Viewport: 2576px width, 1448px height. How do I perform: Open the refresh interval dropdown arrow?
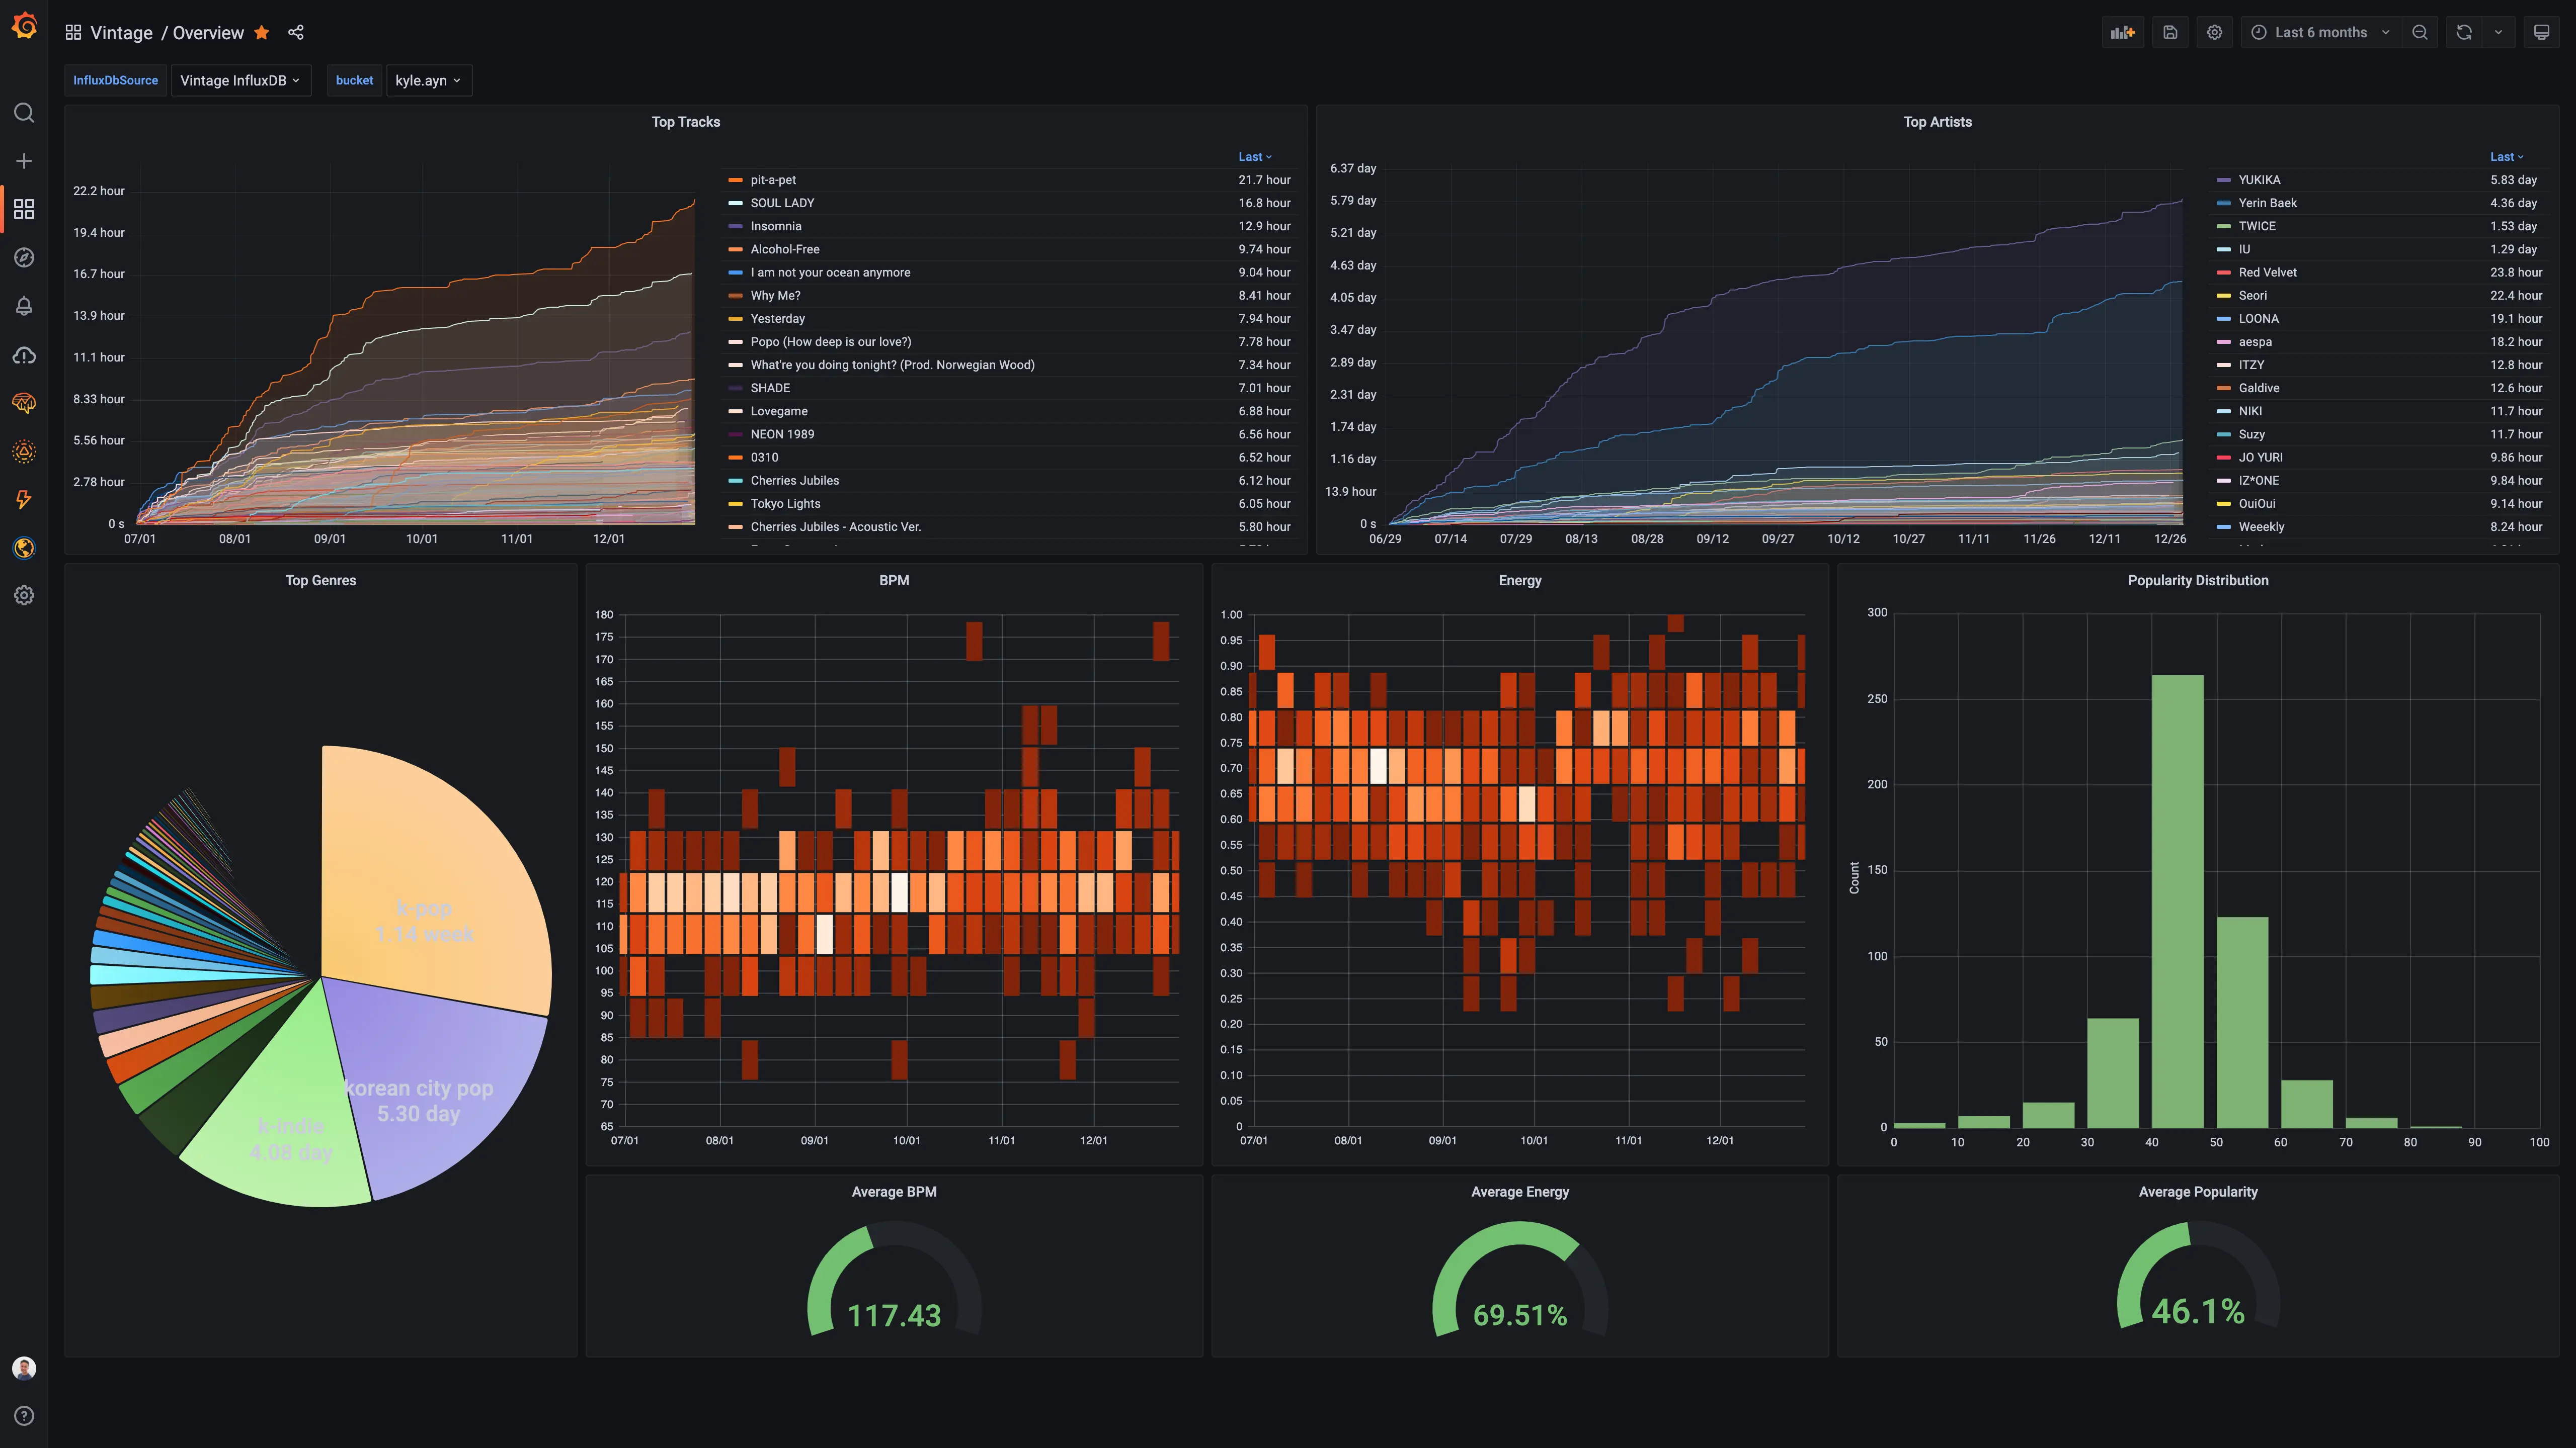(2498, 32)
